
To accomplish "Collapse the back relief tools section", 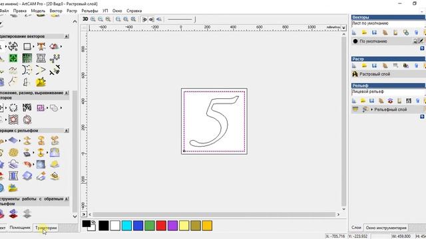I will (x=67, y=199).
